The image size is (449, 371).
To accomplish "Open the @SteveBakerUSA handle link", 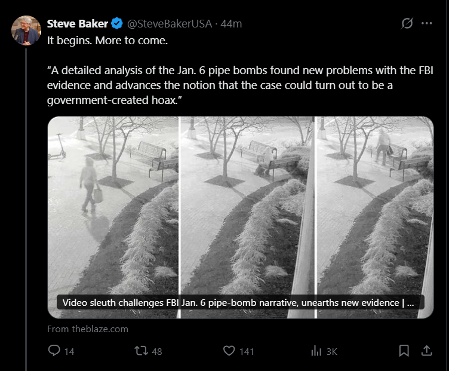I will click(x=171, y=24).
